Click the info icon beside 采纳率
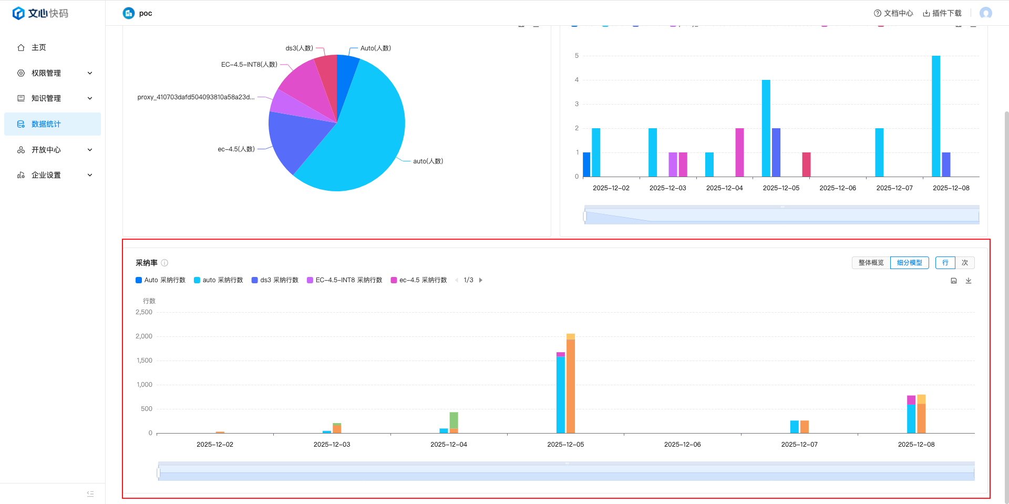This screenshot has height=504, width=1009. (x=164, y=263)
